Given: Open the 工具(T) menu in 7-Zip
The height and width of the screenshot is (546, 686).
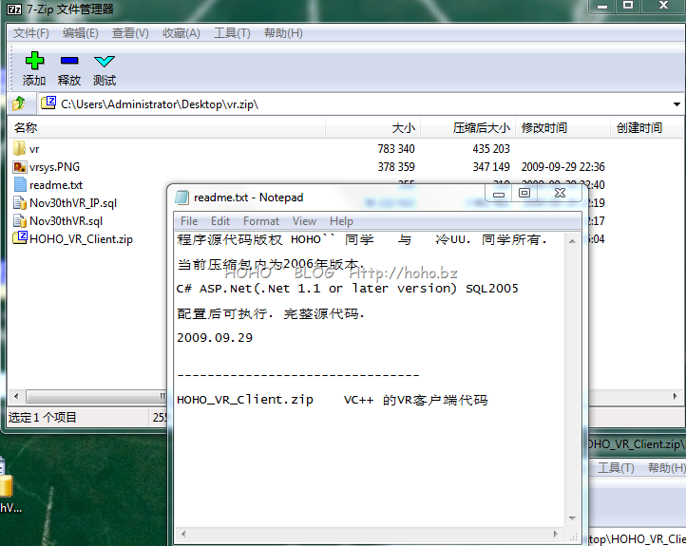Looking at the screenshot, I should (232, 33).
